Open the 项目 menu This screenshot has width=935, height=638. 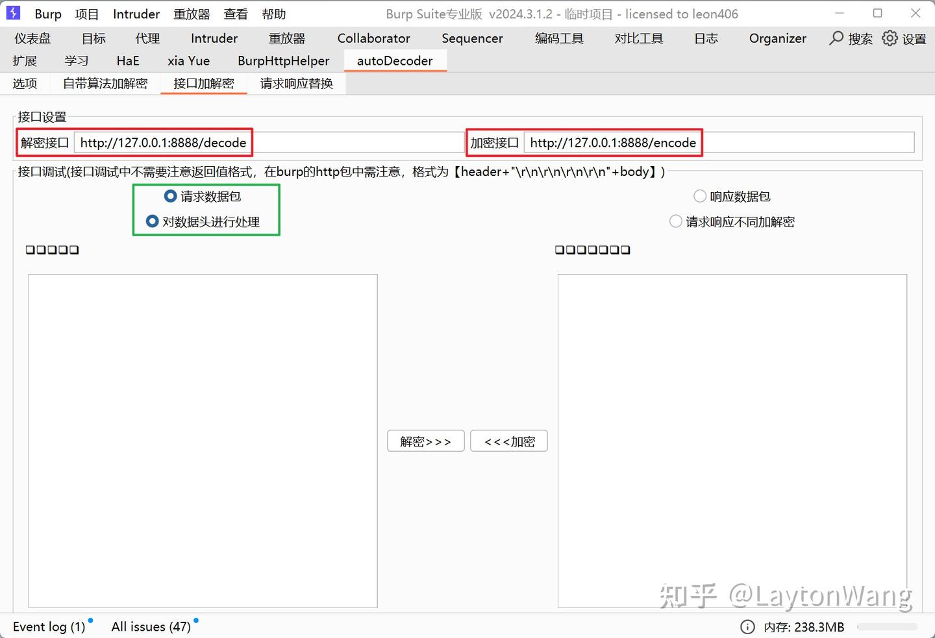(87, 13)
